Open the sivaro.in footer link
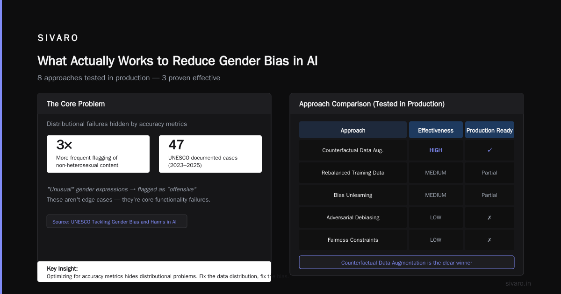561x294 pixels. 518,283
